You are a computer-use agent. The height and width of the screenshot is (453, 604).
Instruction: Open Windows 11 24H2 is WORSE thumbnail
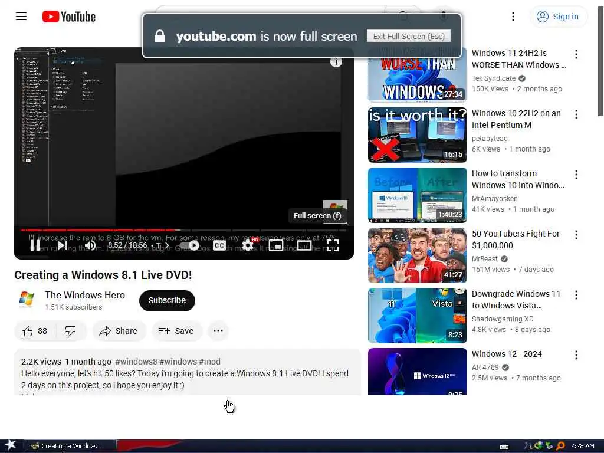pyautogui.click(x=417, y=75)
